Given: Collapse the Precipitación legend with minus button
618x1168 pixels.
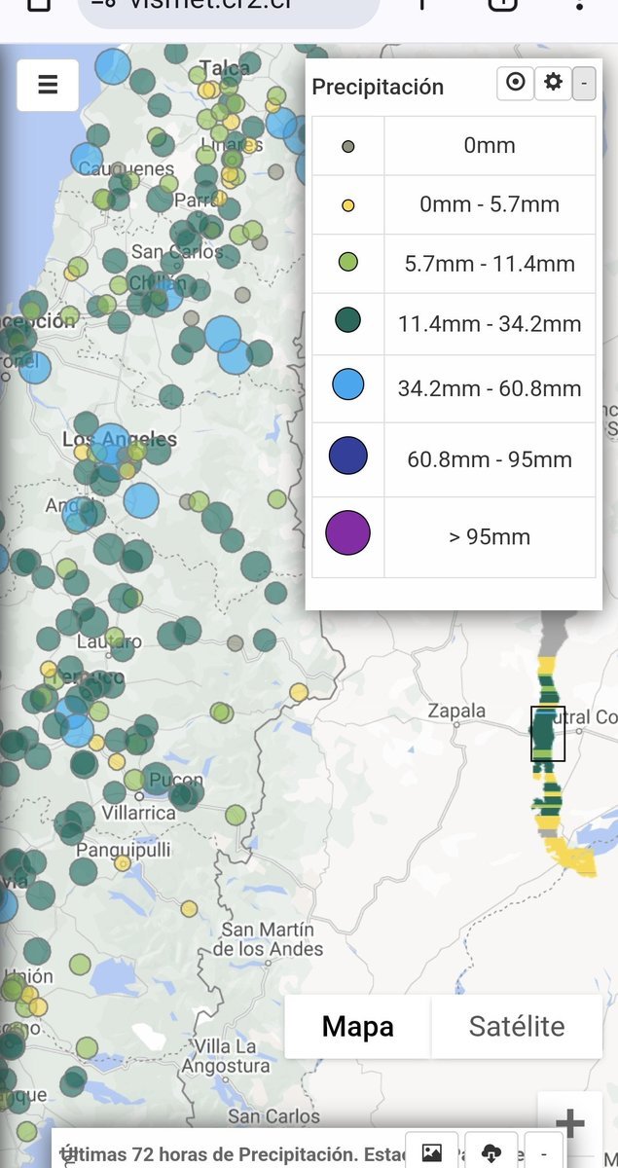Looking at the screenshot, I should click(584, 85).
